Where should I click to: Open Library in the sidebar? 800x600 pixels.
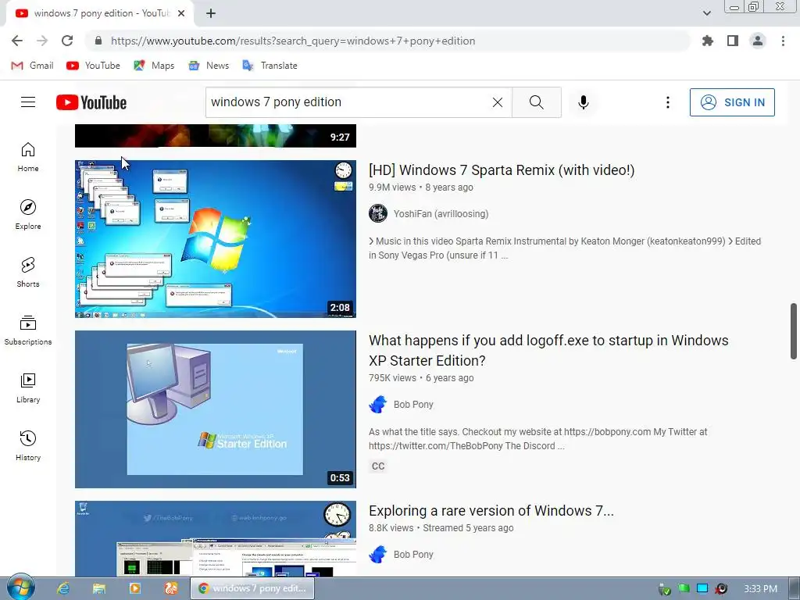[x=28, y=388]
